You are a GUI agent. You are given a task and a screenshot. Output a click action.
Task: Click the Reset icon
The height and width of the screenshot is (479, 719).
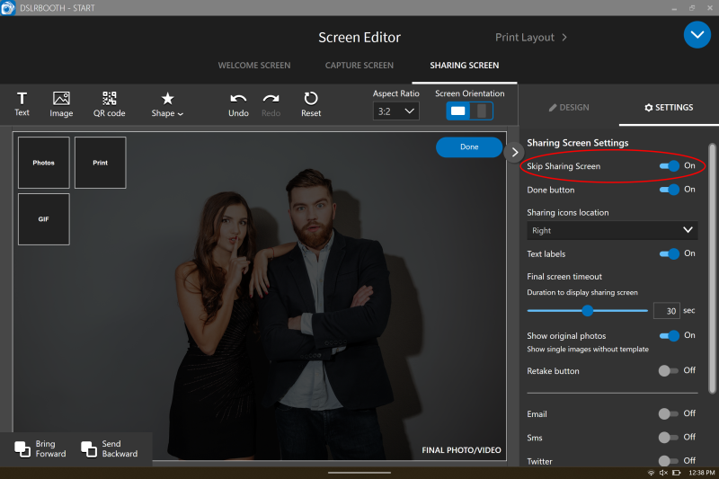pyautogui.click(x=311, y=99)
